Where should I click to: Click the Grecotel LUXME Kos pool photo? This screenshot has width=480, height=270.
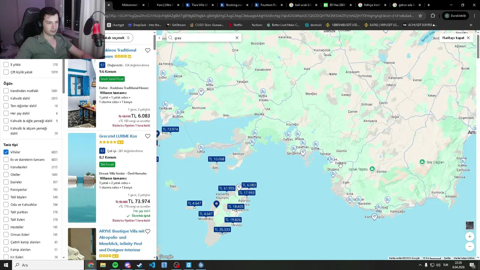[x=82, y=178]
